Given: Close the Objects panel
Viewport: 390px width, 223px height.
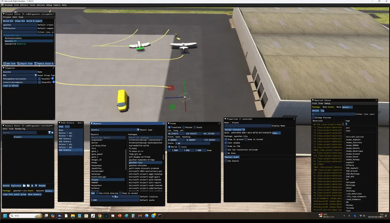Looking at the screenshot, I should 164,124.
